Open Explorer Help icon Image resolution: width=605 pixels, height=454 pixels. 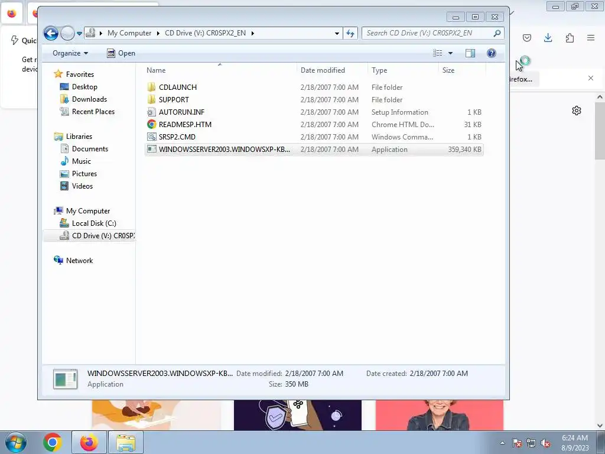click(x=491, y=53)
